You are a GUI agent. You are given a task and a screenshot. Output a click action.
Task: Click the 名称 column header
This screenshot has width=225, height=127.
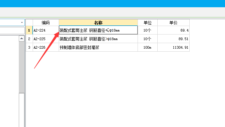point(98,23)
